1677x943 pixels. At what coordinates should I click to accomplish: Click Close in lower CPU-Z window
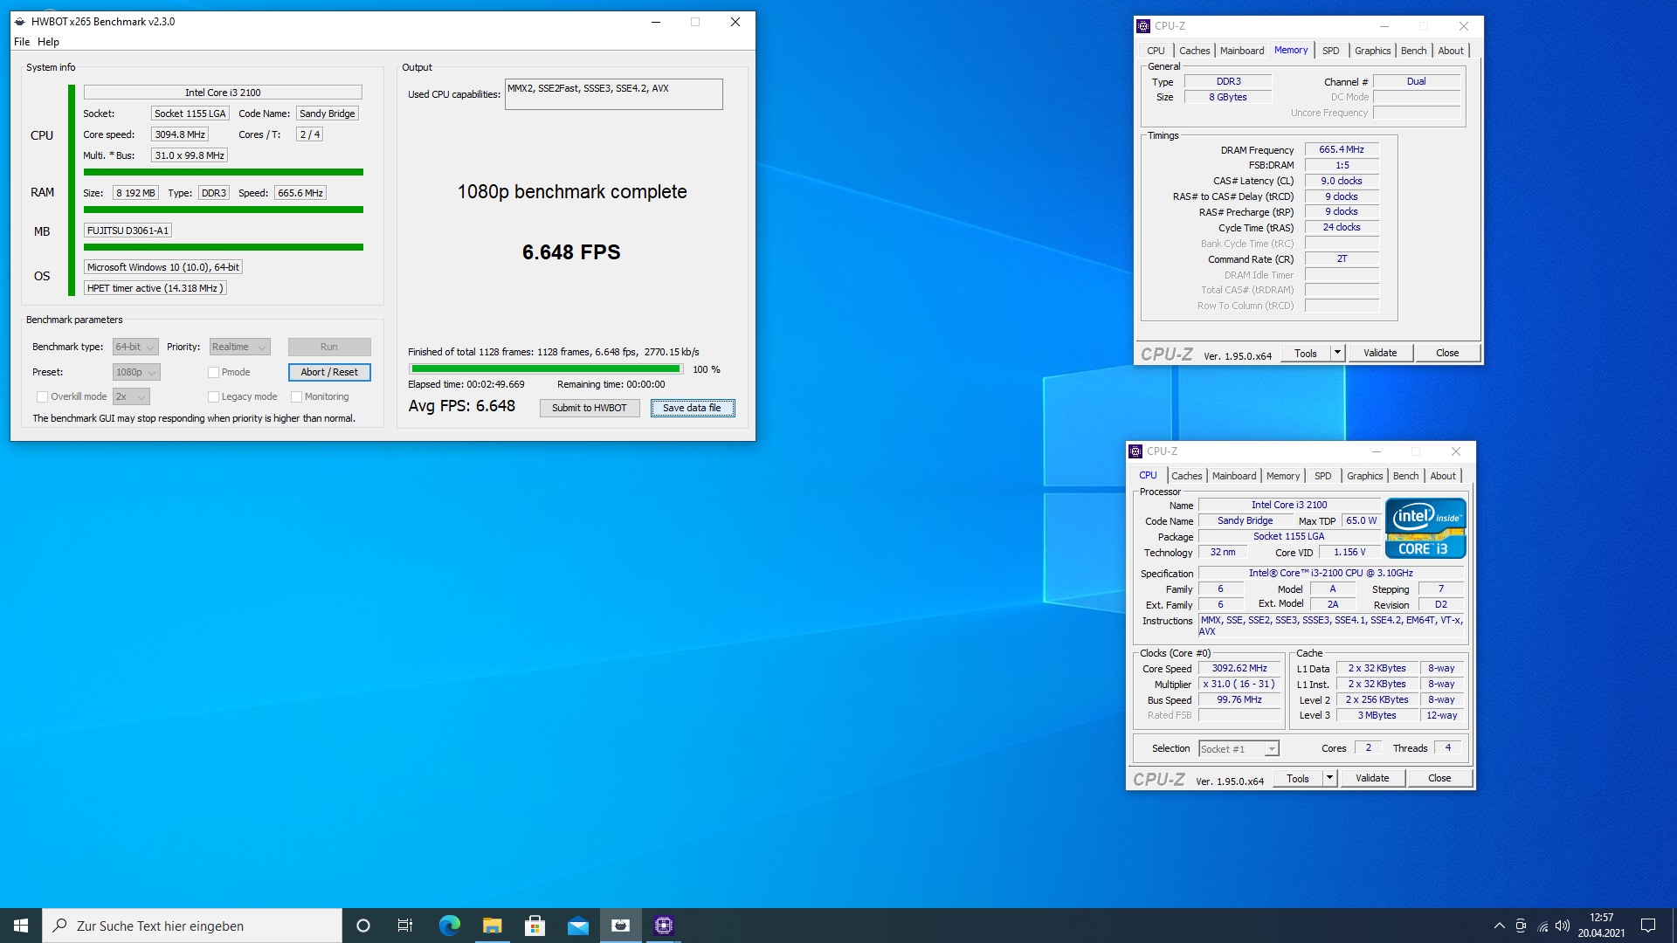pos(1439,778)
